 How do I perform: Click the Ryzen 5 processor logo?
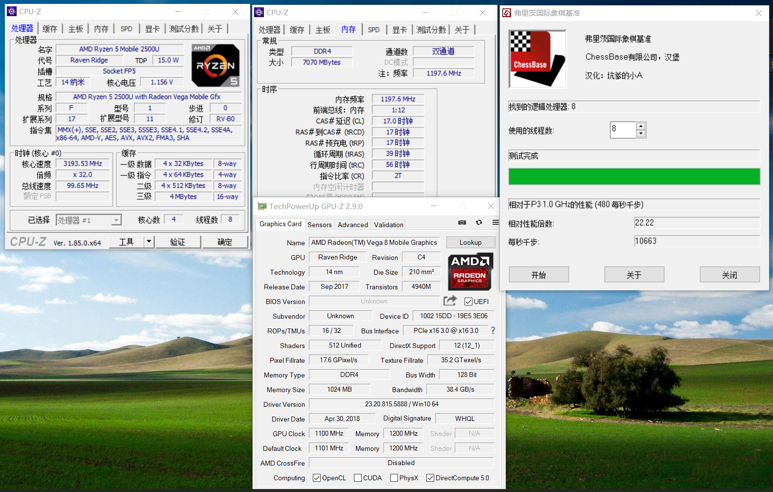point(215,65)
